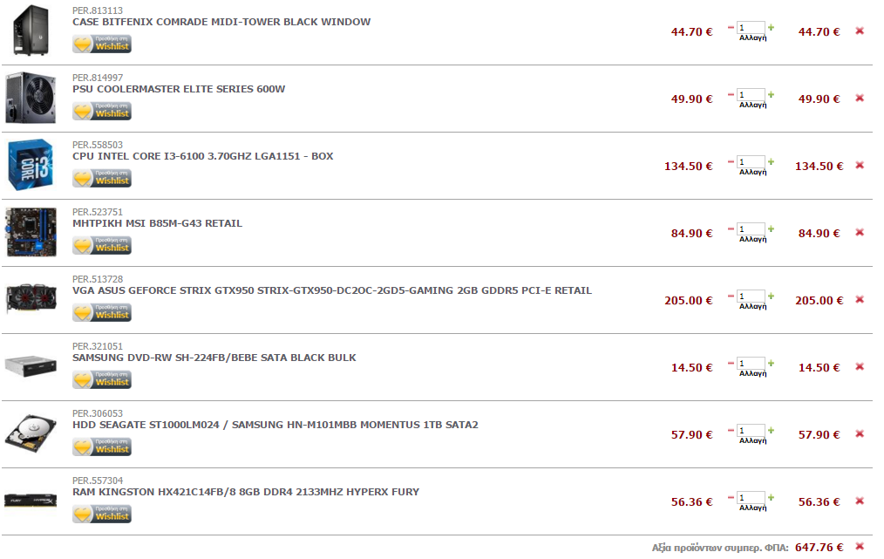Click Αλλαγή under Bitfenix case quantity
884x559 pixels.
[752, 37]
